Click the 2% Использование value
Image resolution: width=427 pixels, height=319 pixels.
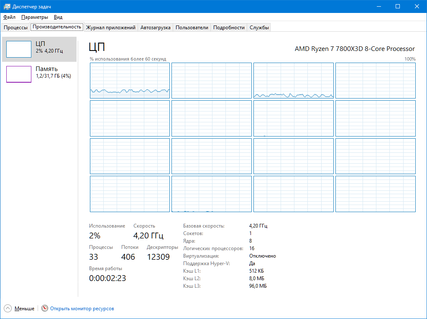[95, 235]
